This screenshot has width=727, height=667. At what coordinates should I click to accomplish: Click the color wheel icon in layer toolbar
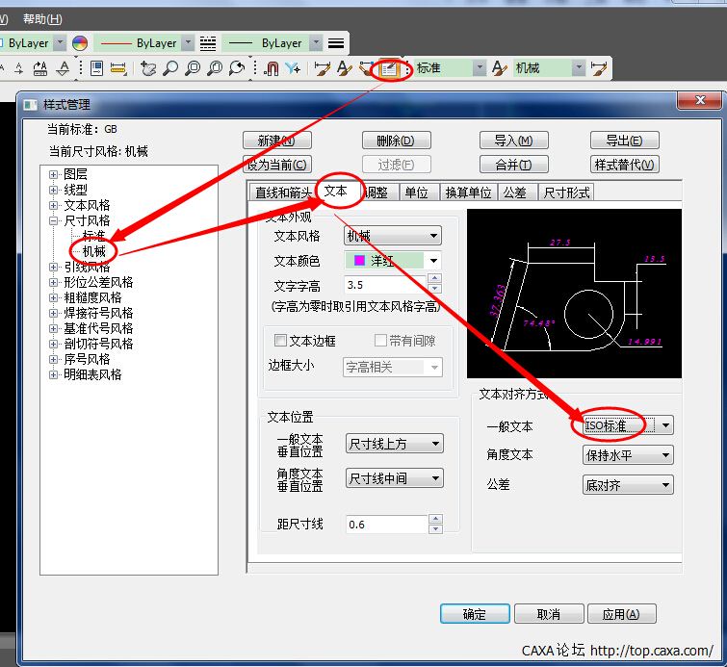(x=80, y=43)
